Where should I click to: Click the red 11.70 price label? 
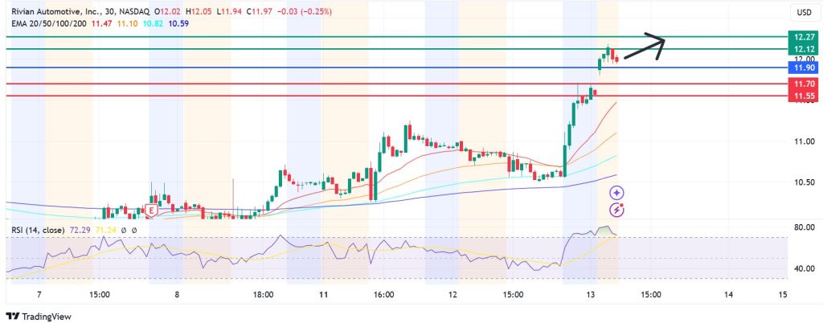click(804, 84)
